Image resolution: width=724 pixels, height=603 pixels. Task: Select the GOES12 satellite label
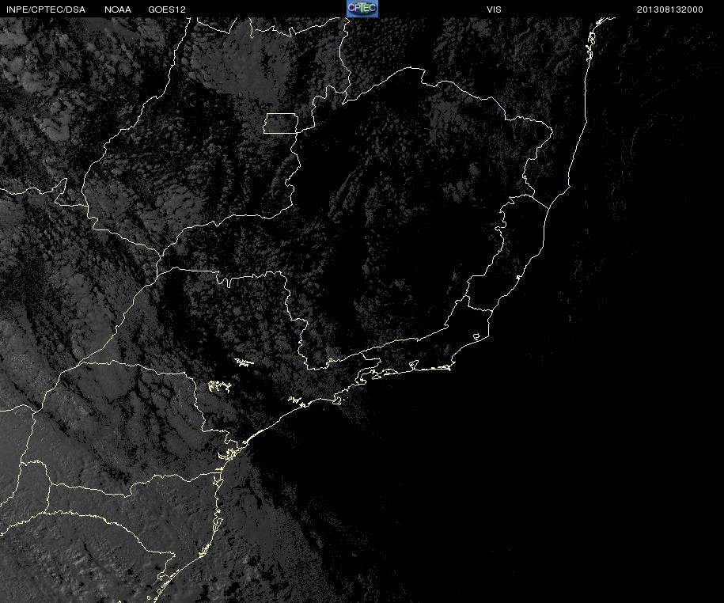[x=167, y=9]
